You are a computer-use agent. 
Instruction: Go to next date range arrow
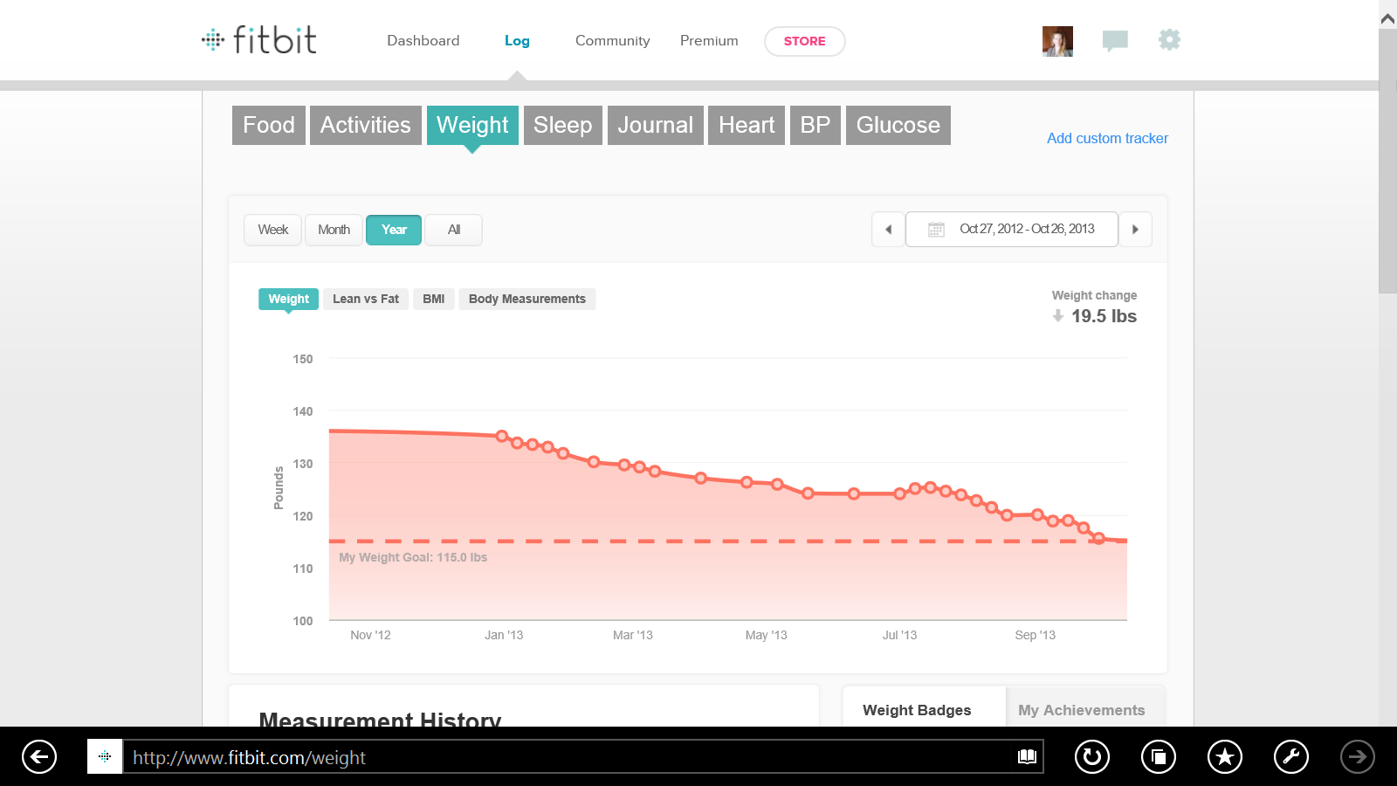[x=1135, y=230]
